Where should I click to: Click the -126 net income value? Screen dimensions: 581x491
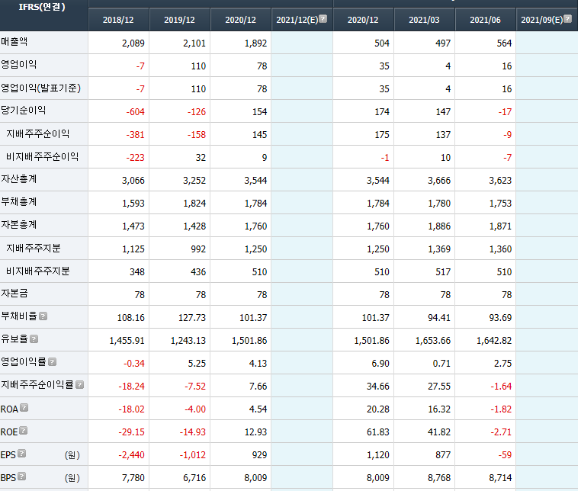point(197,112)
